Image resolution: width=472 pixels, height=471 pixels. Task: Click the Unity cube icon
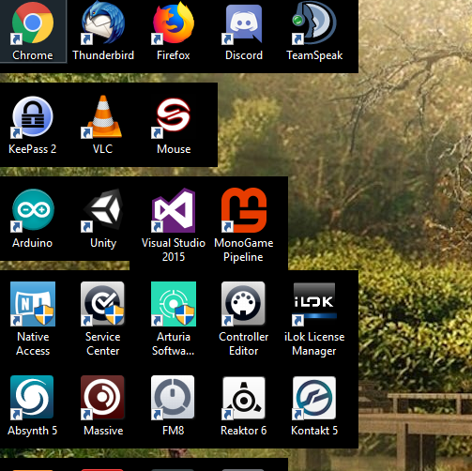click(x=103, y=210)
